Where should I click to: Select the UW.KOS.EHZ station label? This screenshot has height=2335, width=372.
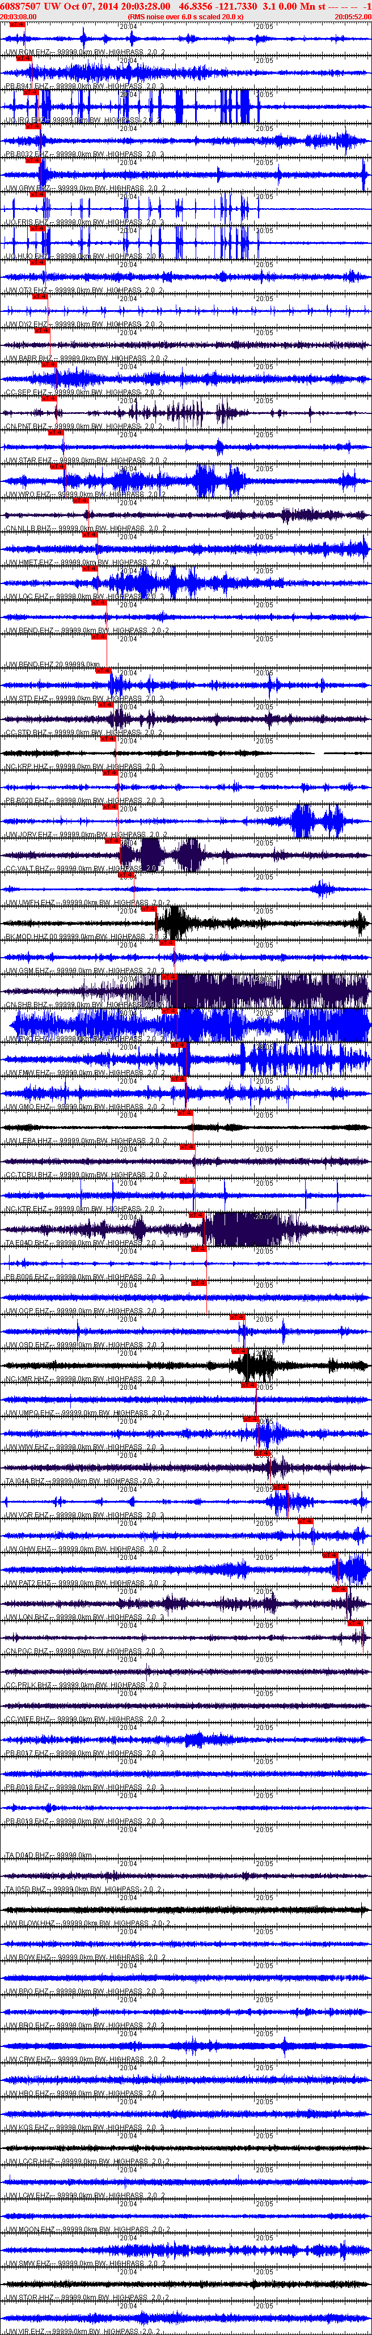(84, 2126)
